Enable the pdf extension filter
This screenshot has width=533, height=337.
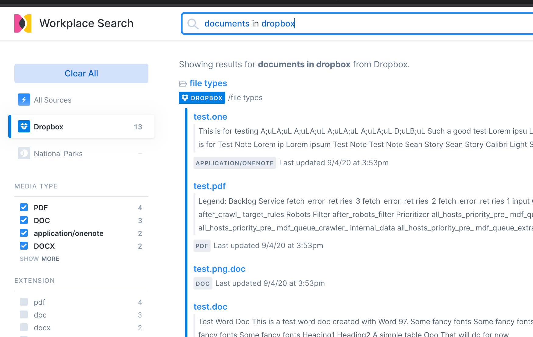pyautogui.click(x=24, y=302)
